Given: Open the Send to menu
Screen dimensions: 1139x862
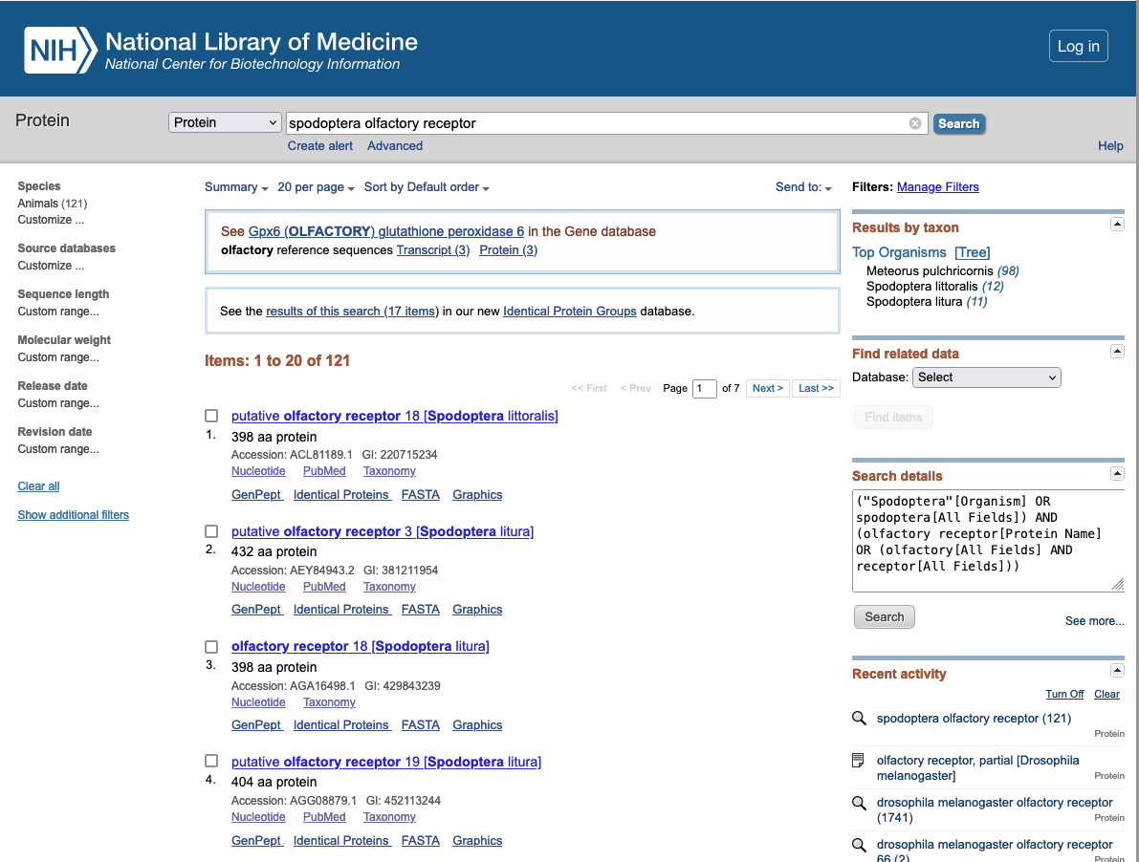Looking at the screenshot, I should pyautogui.click(x=803, y=187).
